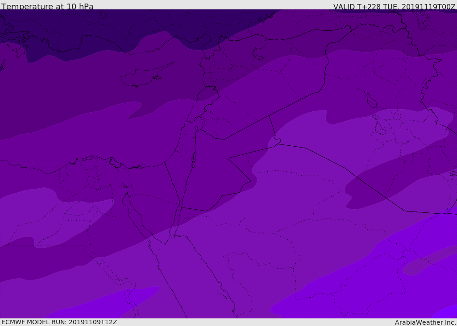This screenshot has width=457, height=326.
Task: Click the Cyprus island outline on the map
Action: (x=146, y=76)
